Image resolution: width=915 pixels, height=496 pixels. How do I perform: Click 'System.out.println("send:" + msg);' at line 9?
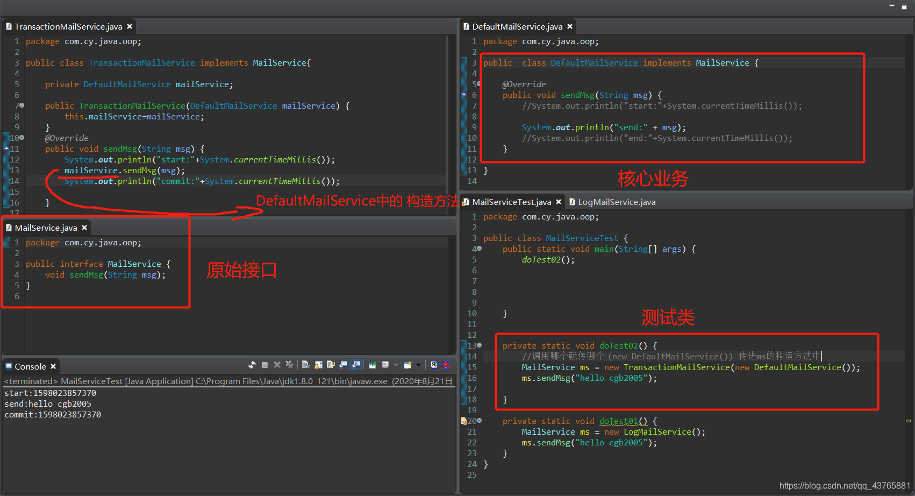pos(604,127)
